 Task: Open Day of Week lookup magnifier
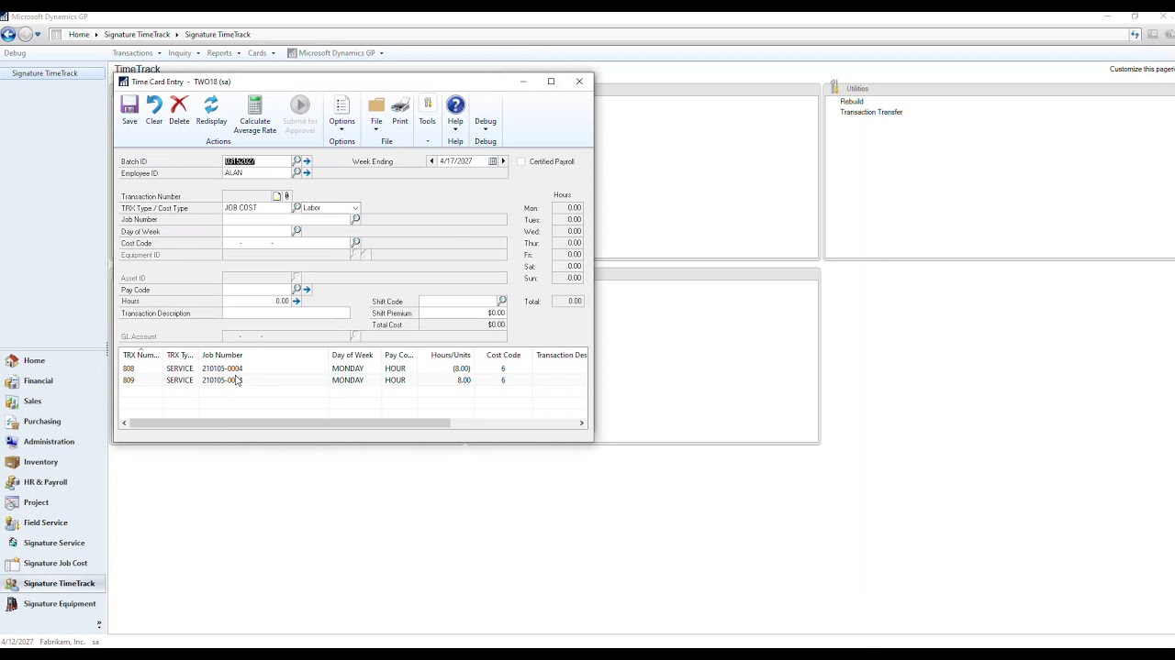(297, 231)
